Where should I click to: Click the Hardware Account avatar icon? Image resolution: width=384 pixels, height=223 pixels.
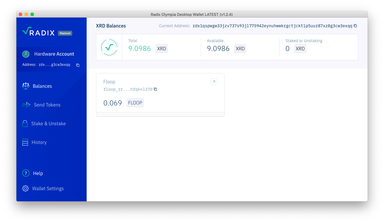(x=26, y=54)
